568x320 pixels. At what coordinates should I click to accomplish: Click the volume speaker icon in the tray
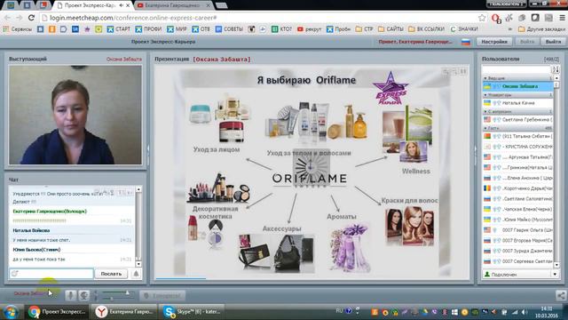[525, 312]
